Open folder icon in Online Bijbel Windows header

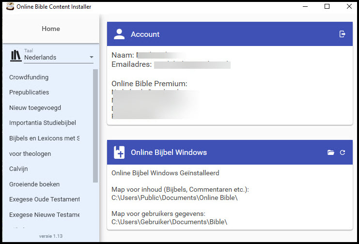pos(330,152)
